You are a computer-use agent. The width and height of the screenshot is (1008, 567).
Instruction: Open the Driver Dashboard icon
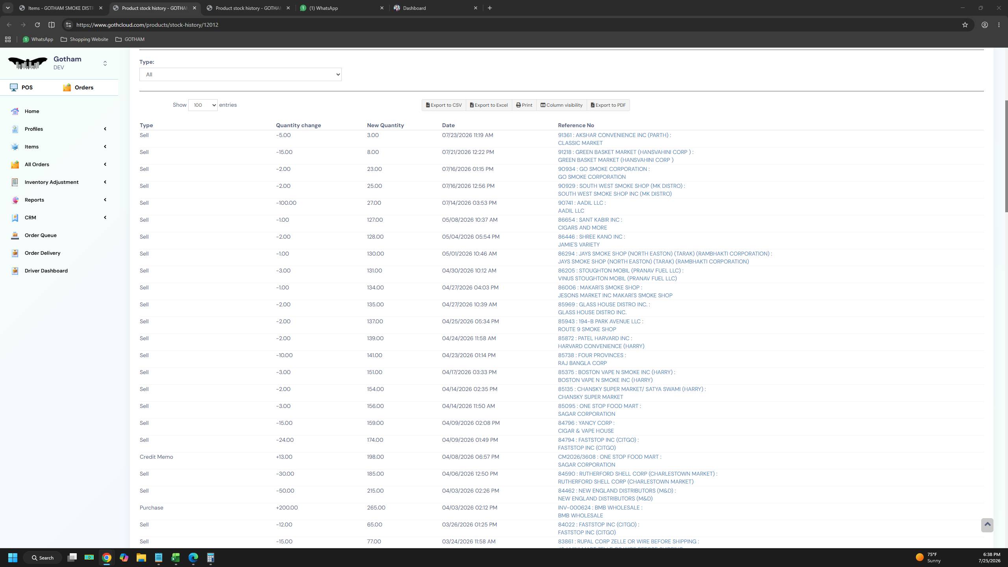(15, 271)
